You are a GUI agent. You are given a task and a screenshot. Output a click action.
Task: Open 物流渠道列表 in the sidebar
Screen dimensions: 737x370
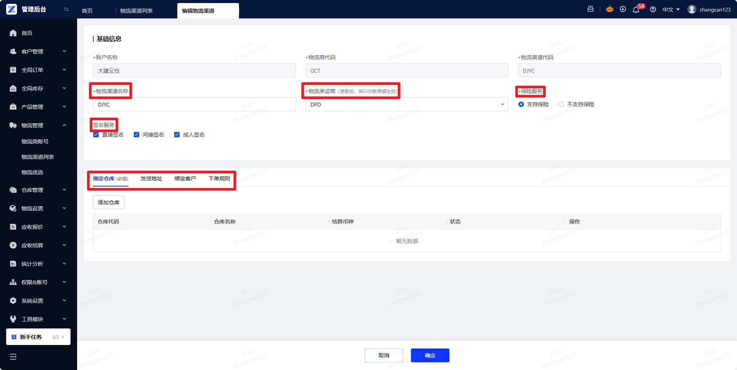tap(38, 157)
